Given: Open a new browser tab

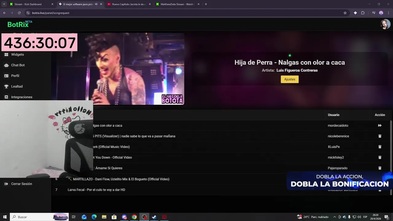Looking at the screenshot, I should (x=206, y=4).
